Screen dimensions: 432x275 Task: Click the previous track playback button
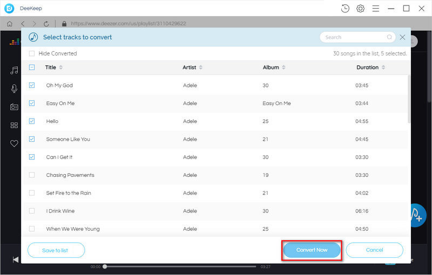click(x=16, y=259)
